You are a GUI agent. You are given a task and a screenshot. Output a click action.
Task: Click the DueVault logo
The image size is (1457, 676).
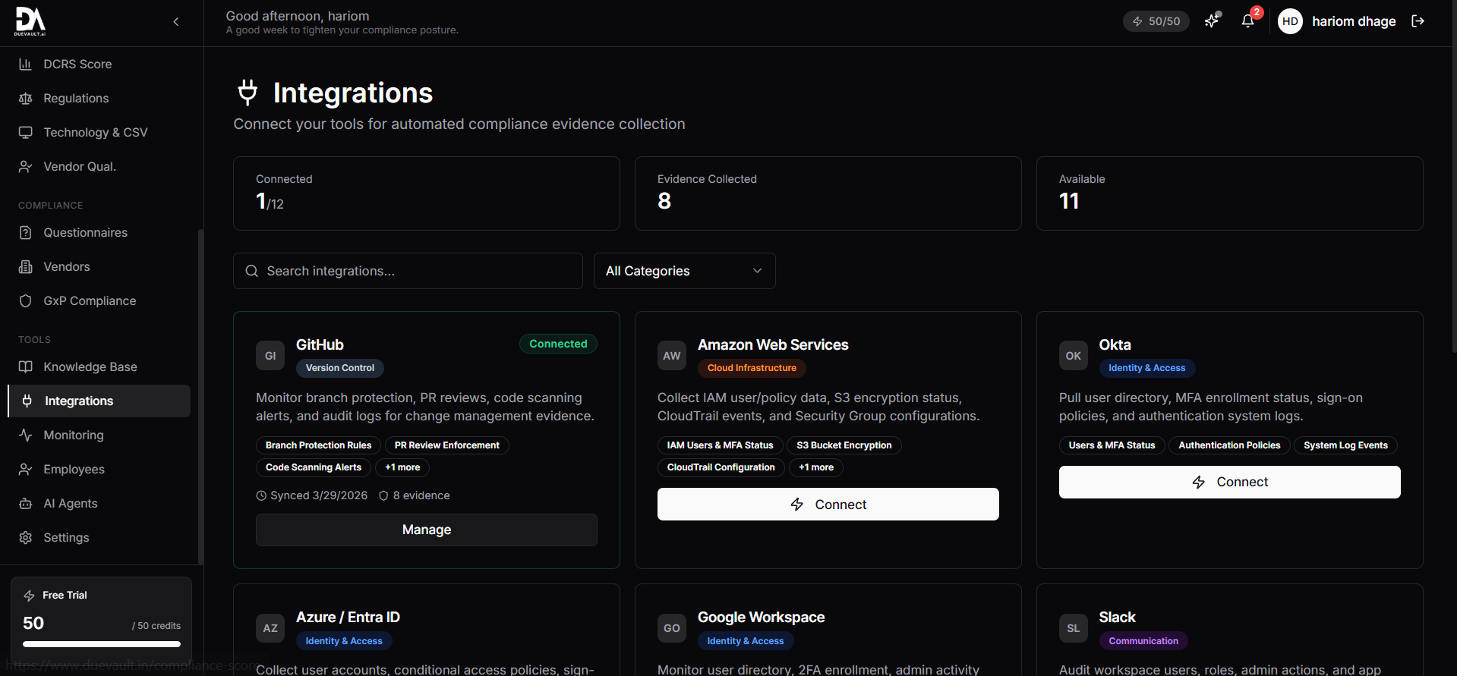pos(30,21)
